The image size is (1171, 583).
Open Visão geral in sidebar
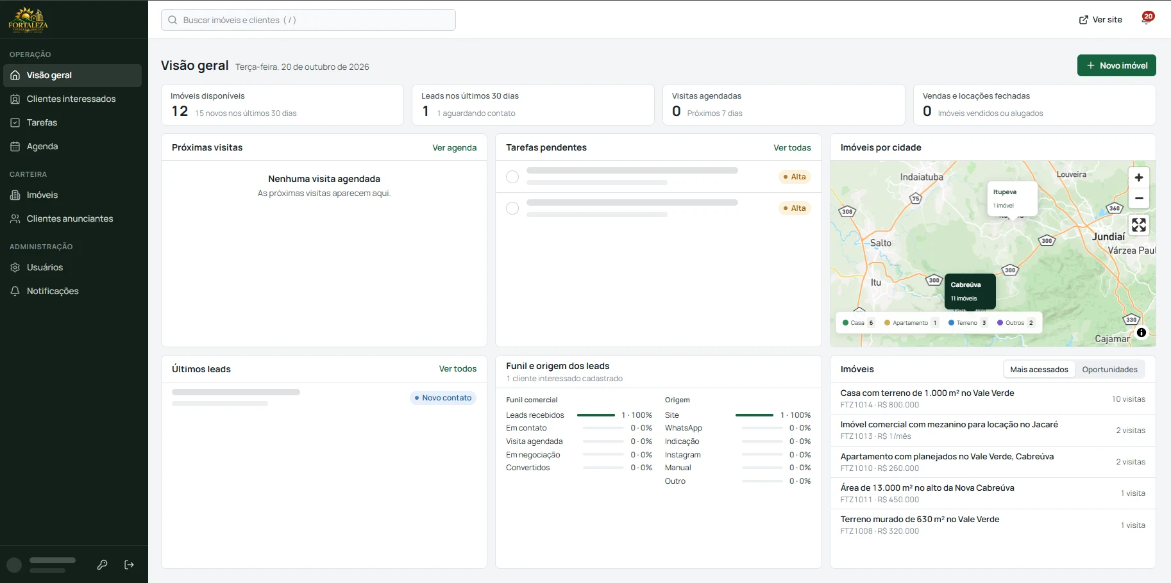point(72,75)
